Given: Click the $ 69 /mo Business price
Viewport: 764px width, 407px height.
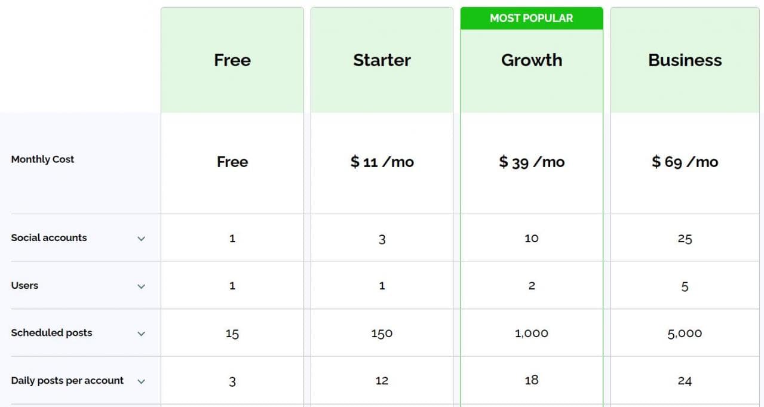Looking at the screenshot, I should point(685,162).
